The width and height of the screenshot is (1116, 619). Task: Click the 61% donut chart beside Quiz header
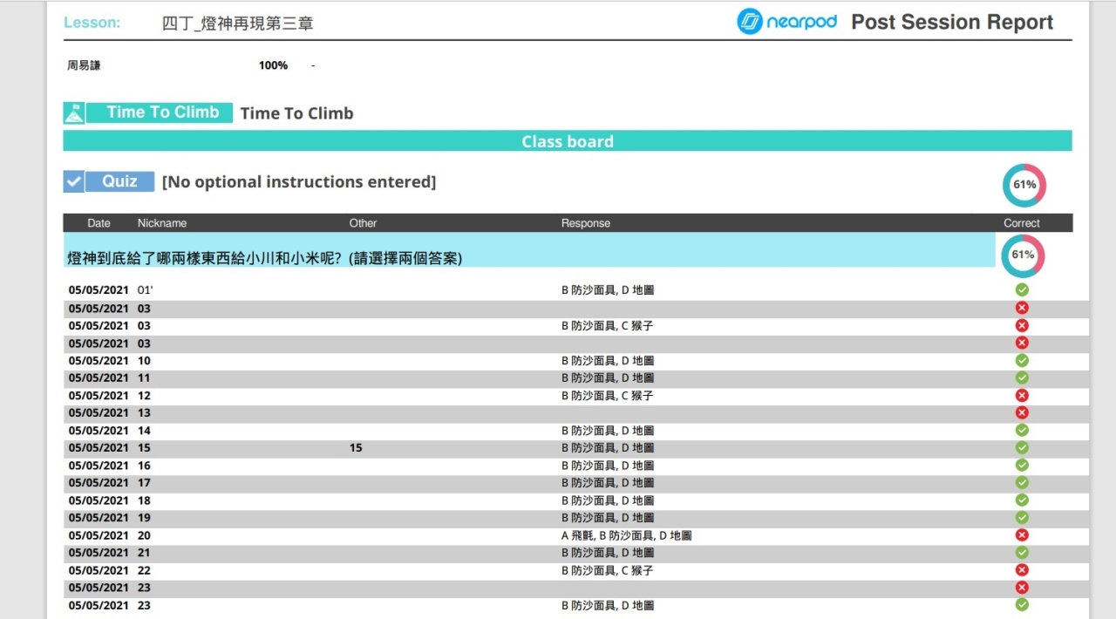pos(1024,185)
